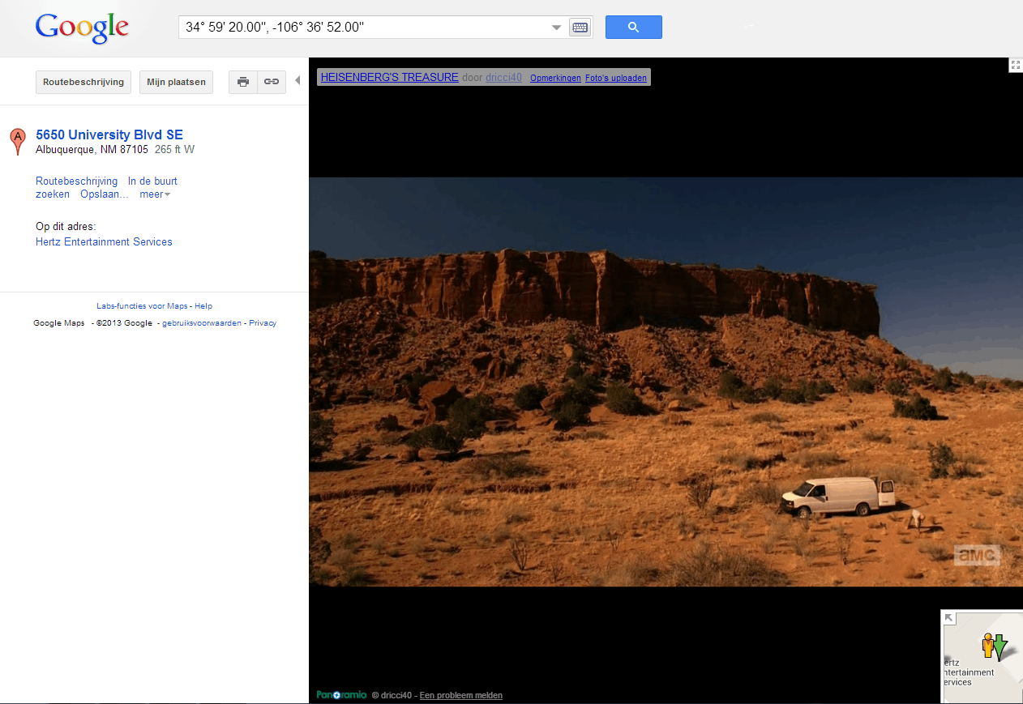Open the on-screen keyboard icon in search box
The height and width of the screenshot is (704, 1023).
pyautogui.click(x=580, y=28)
